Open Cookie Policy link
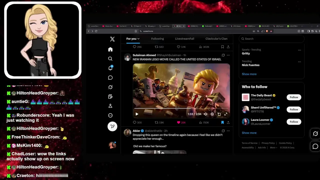 coord(285,143)
